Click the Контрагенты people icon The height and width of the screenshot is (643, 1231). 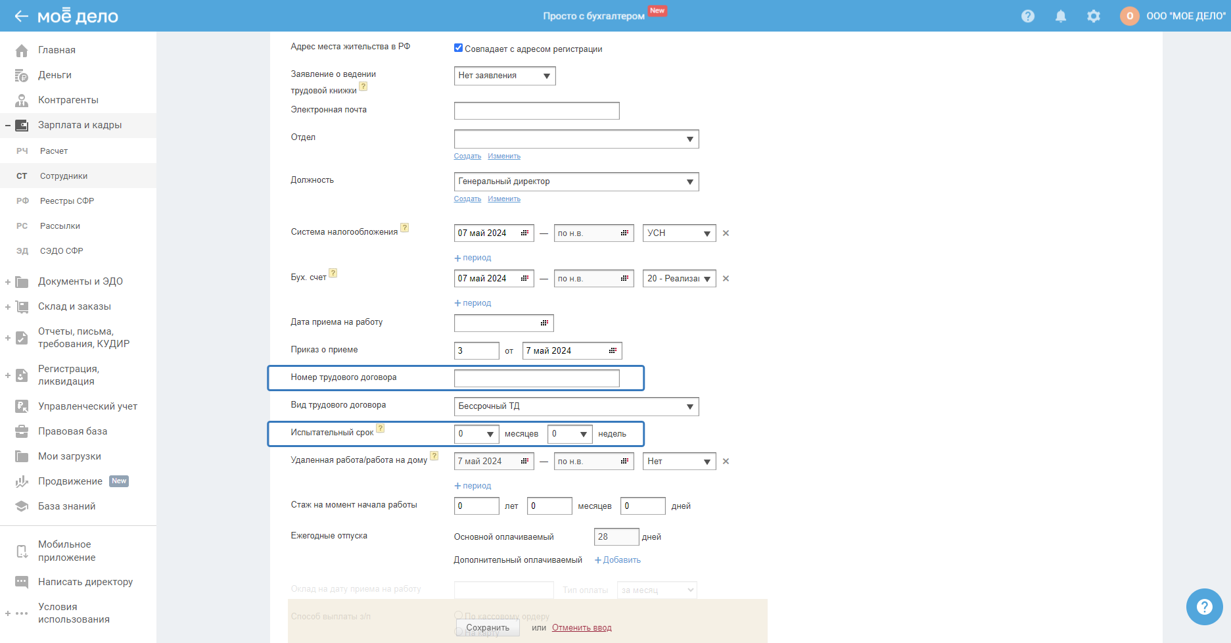coord(22,101)
